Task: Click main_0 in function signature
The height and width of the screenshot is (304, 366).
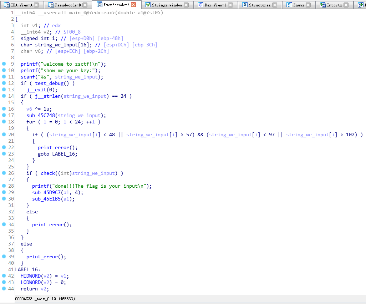Action: 78,12
